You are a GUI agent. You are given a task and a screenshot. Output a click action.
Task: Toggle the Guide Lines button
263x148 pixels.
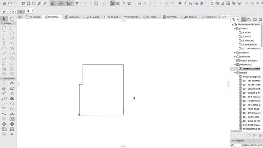click(53, 3)
